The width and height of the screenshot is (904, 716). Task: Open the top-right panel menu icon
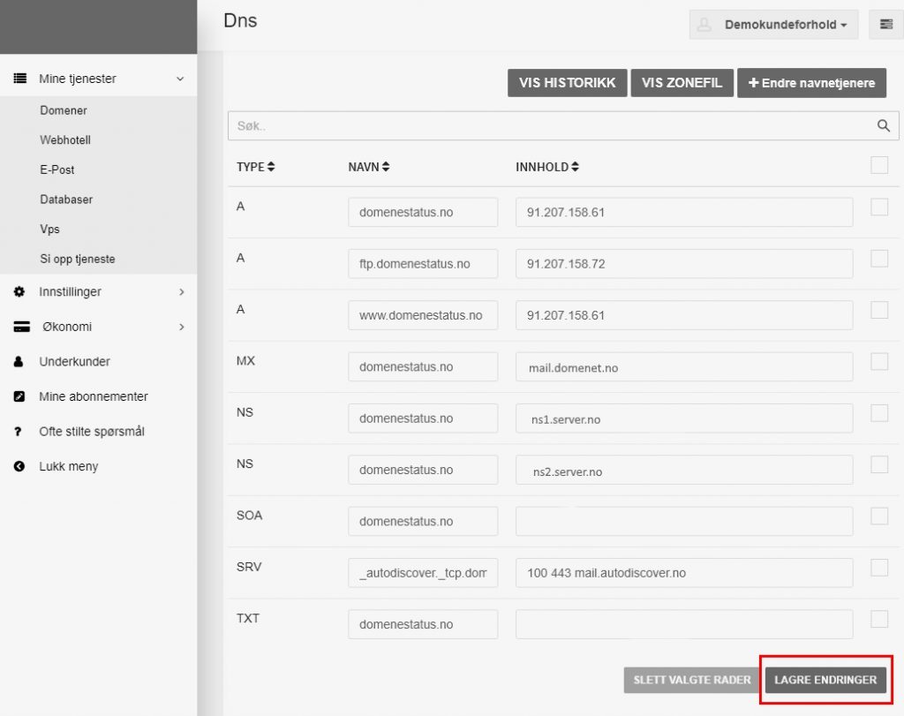coord(886,24)
